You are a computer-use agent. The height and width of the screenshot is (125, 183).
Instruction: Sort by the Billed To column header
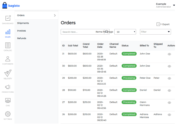pos(144,45)
